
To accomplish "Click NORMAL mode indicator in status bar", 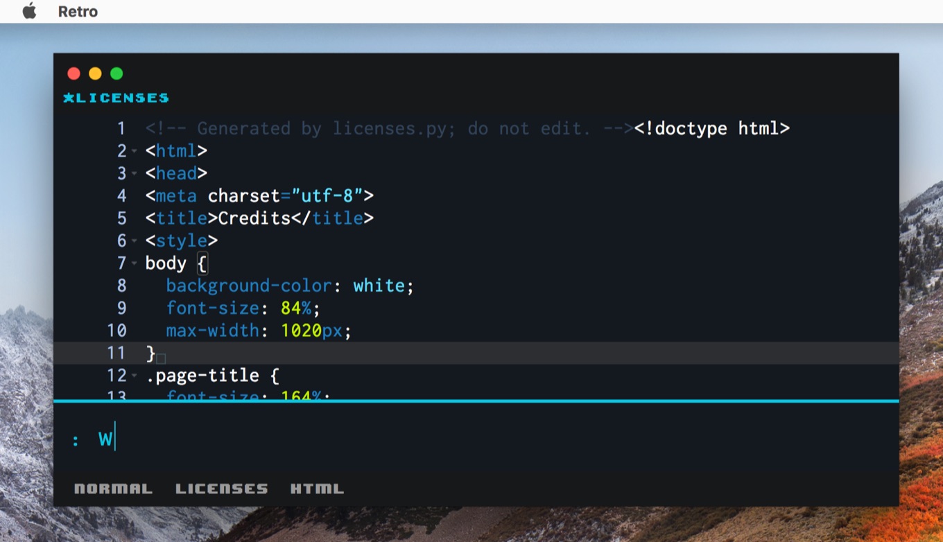I will click(113, 489).
